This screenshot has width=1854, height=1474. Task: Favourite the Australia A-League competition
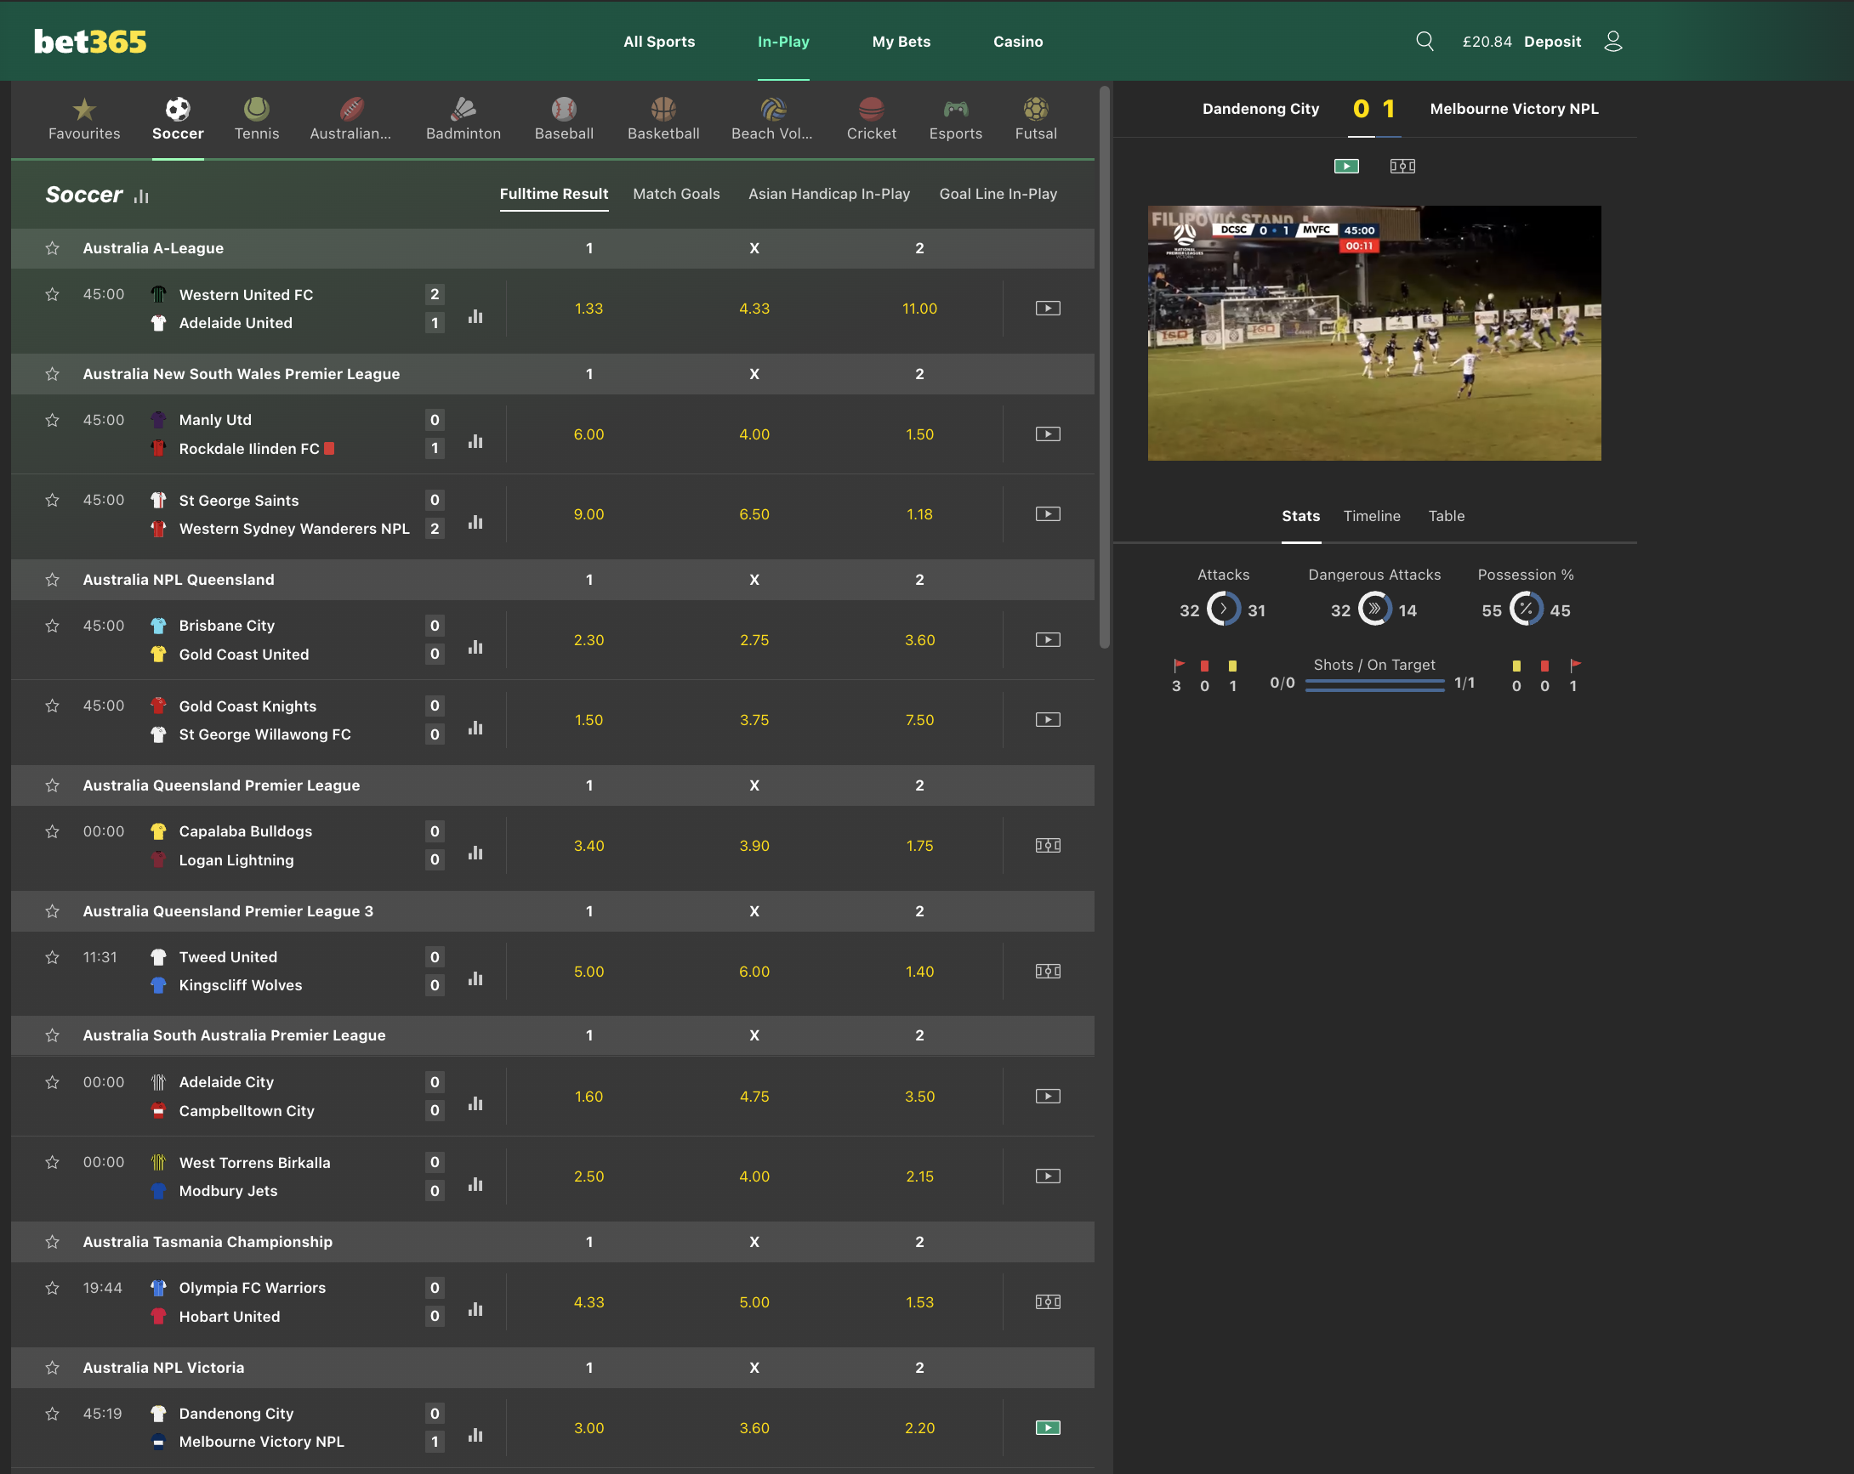coord(53,248)
